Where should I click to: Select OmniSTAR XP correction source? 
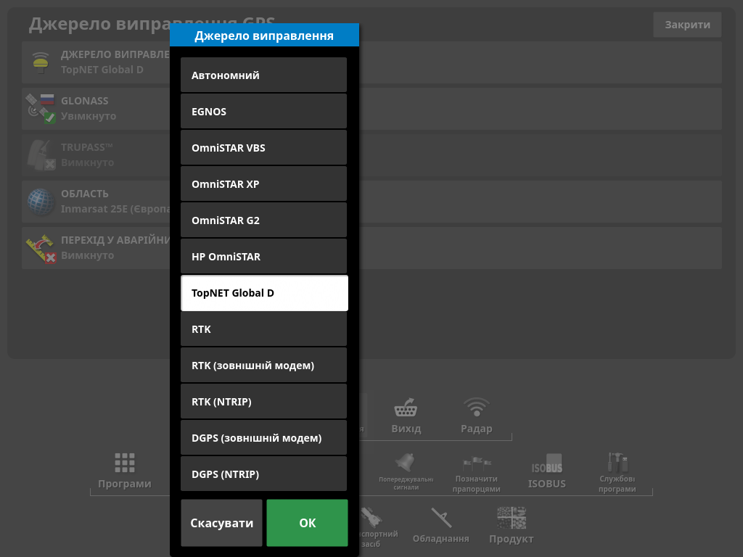[x=263, y=184]
